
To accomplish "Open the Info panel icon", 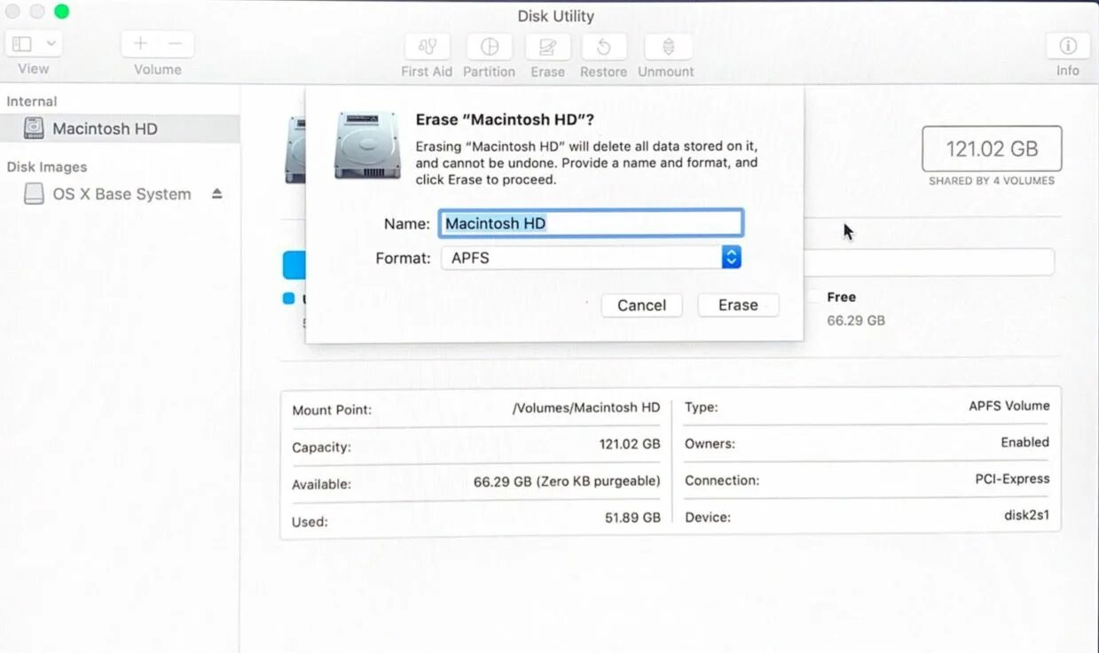I will point(1068,45).
